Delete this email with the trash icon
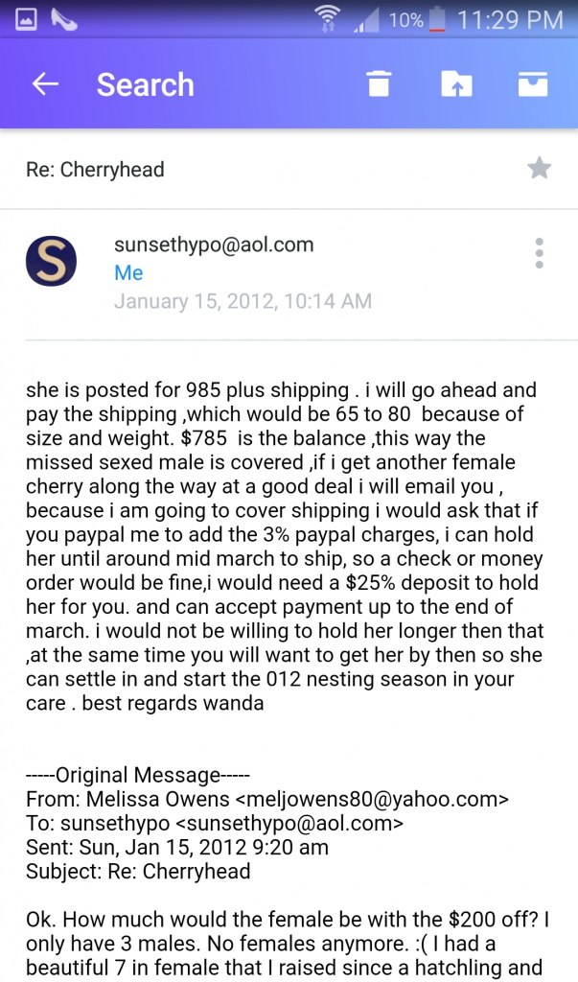Screen dimensions: 578x982 pos(379,83)
